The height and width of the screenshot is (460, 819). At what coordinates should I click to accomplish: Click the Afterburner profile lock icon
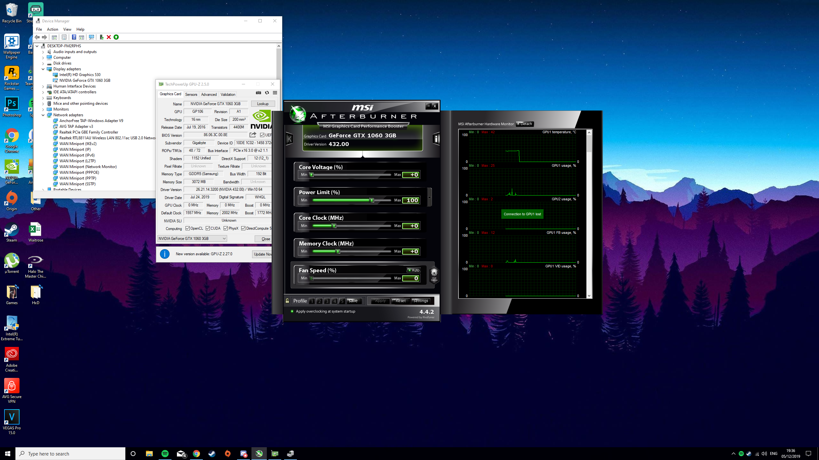coord(287,301)
